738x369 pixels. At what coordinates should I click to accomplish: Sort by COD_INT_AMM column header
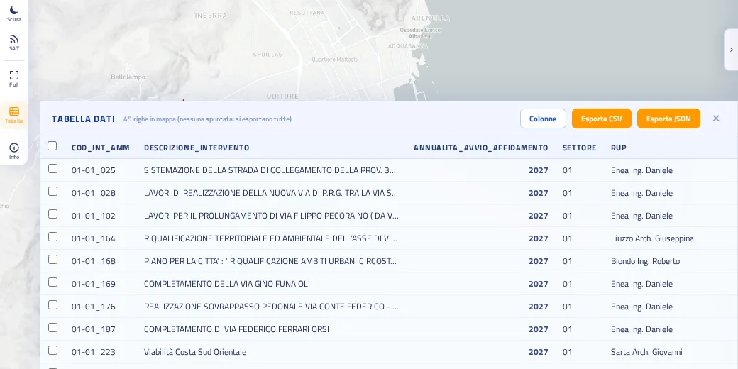pyautogui.click(x=100, y=148)
